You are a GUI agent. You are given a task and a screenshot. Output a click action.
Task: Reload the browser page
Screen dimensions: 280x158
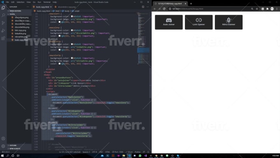point(164,9)
